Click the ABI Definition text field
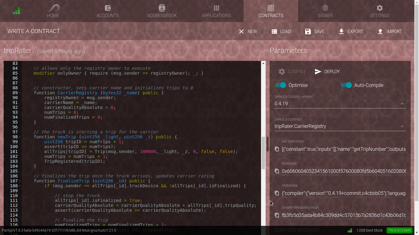 pyautogui.click(x=344, y=149)
